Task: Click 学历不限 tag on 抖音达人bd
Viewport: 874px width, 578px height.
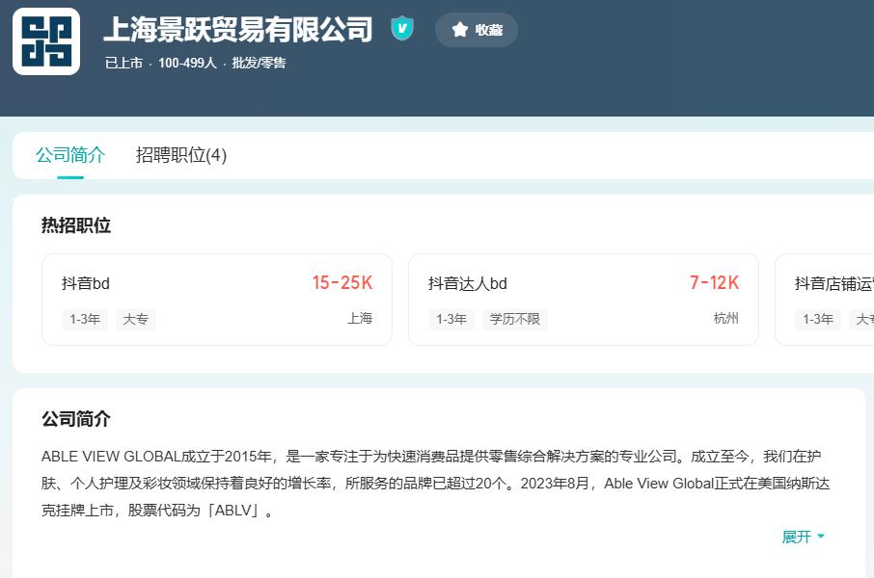Action: [514, 319]
